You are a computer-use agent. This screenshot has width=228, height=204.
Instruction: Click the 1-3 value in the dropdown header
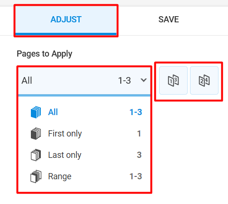(x=124, y=80)
